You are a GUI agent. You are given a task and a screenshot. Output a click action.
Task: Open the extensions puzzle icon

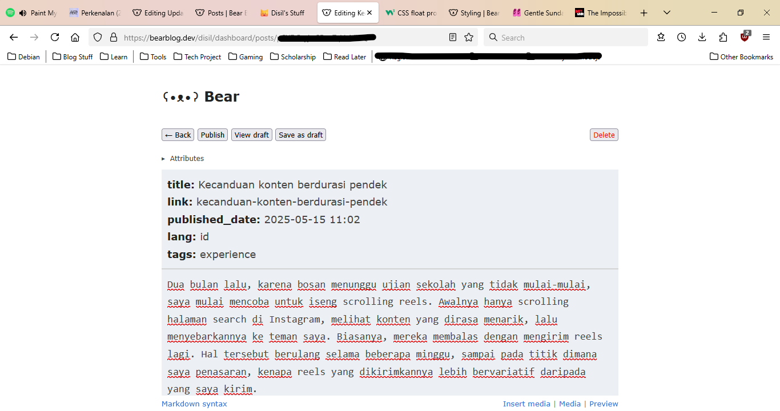click(723, 37)
